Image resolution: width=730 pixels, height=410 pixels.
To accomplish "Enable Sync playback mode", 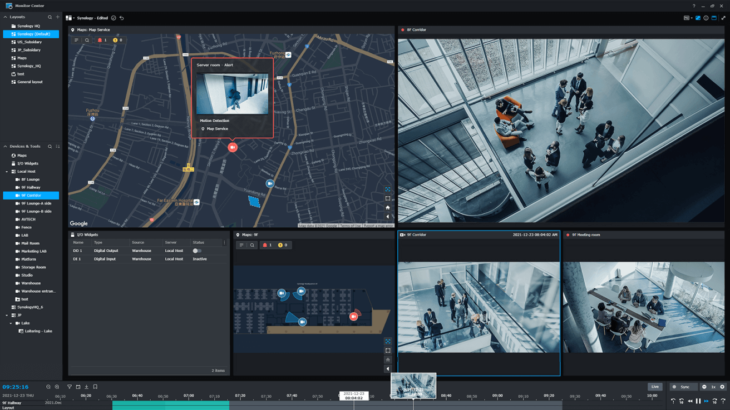I will 683,387.
